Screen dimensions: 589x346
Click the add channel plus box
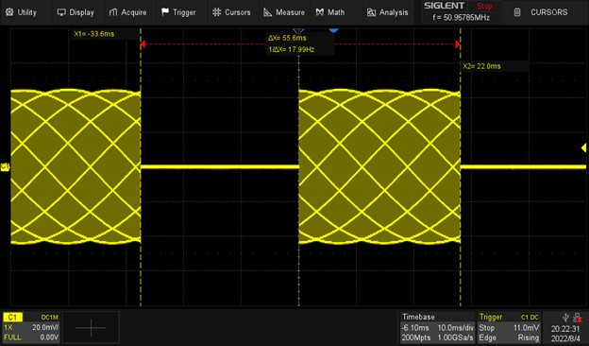click(x=91, y=327)
